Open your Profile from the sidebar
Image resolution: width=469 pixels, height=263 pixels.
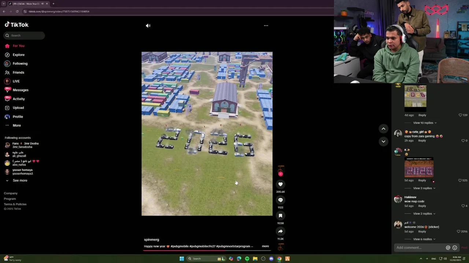[x=14, y=117]
